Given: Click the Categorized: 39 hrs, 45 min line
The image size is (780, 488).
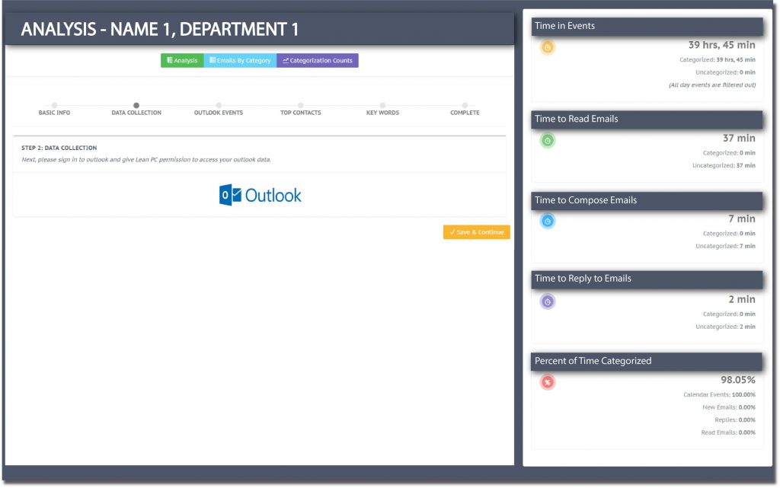Looking at the screenshot, I should click(x=718, y=59).
